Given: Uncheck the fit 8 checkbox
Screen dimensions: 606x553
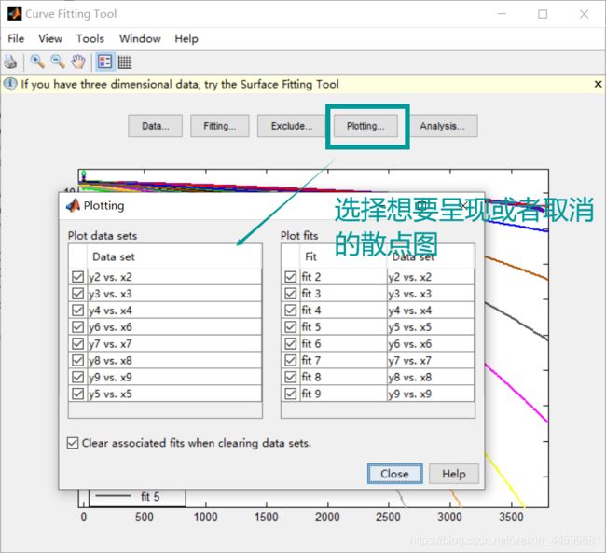Looking at the screenshot, I should (x=291, y=377).
